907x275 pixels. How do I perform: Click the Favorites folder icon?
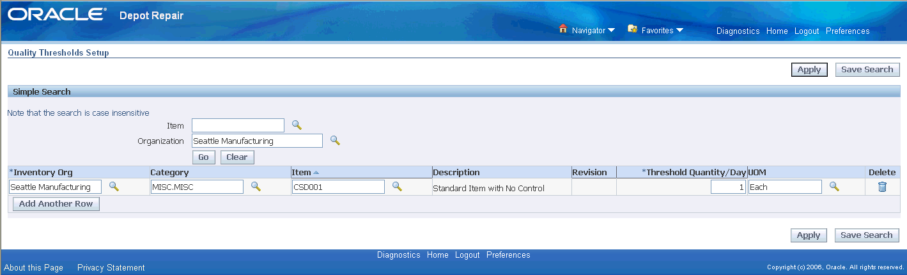coord(633,29)
